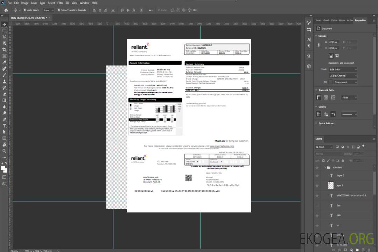Open the 16 Bits/Channel depth dropdown
Image resolution: width=378 pixels, height=252 pixels.
click(343, 76)
